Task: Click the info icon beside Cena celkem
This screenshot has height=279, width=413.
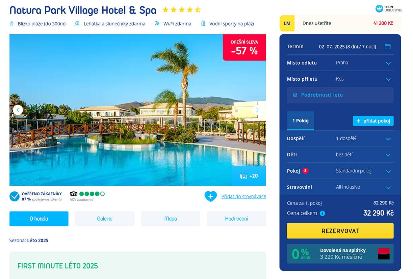Action: 322,213
